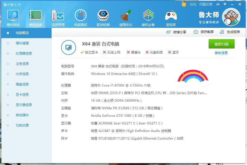The height and width of the screenshot is (165, 247).
Task: Click the X64 兼容 台式电脑 heading
Action: pyautogui.click(x=100, y=44)
